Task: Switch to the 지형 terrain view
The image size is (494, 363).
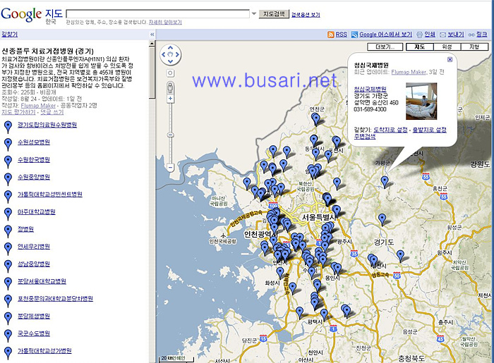Action: click(474, 47)
